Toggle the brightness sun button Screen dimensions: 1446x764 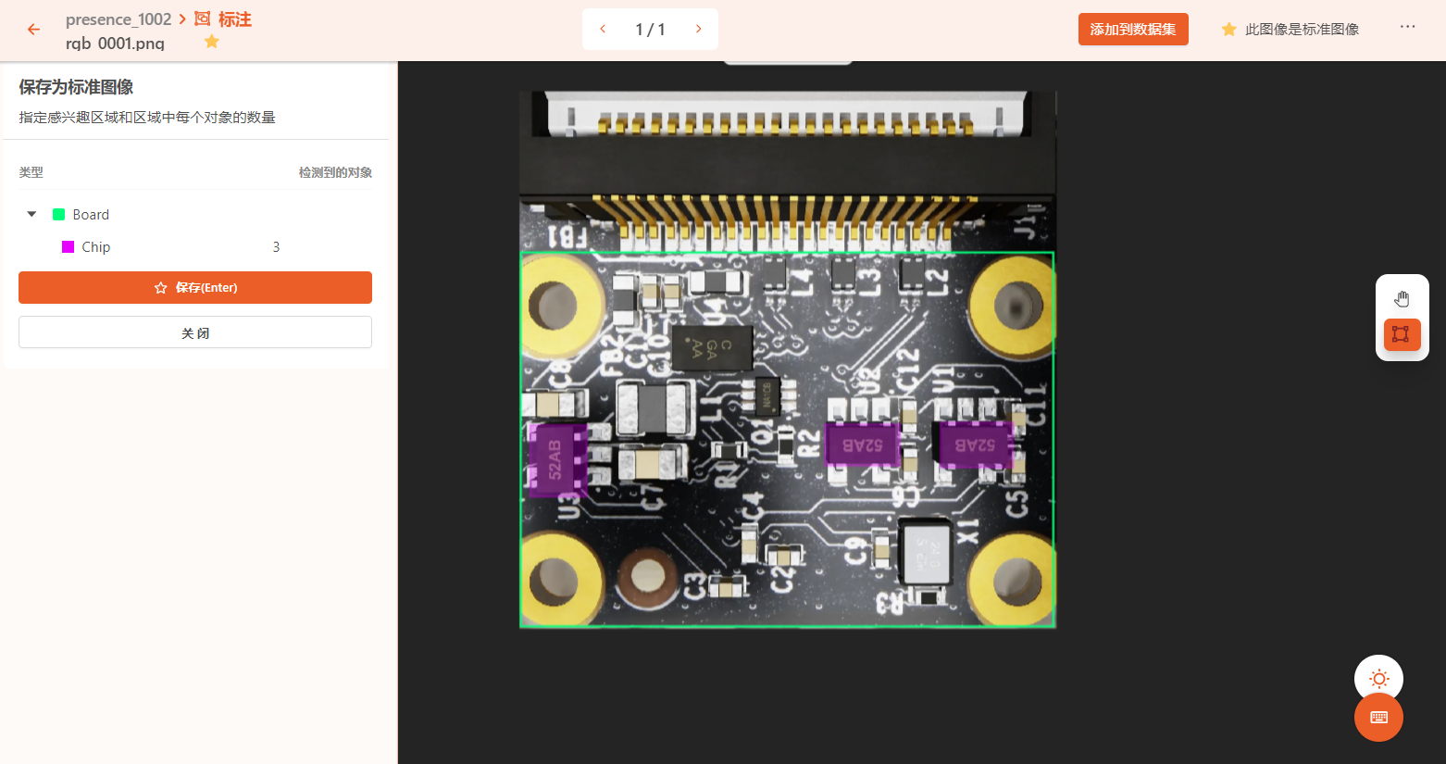point(1378,679)
